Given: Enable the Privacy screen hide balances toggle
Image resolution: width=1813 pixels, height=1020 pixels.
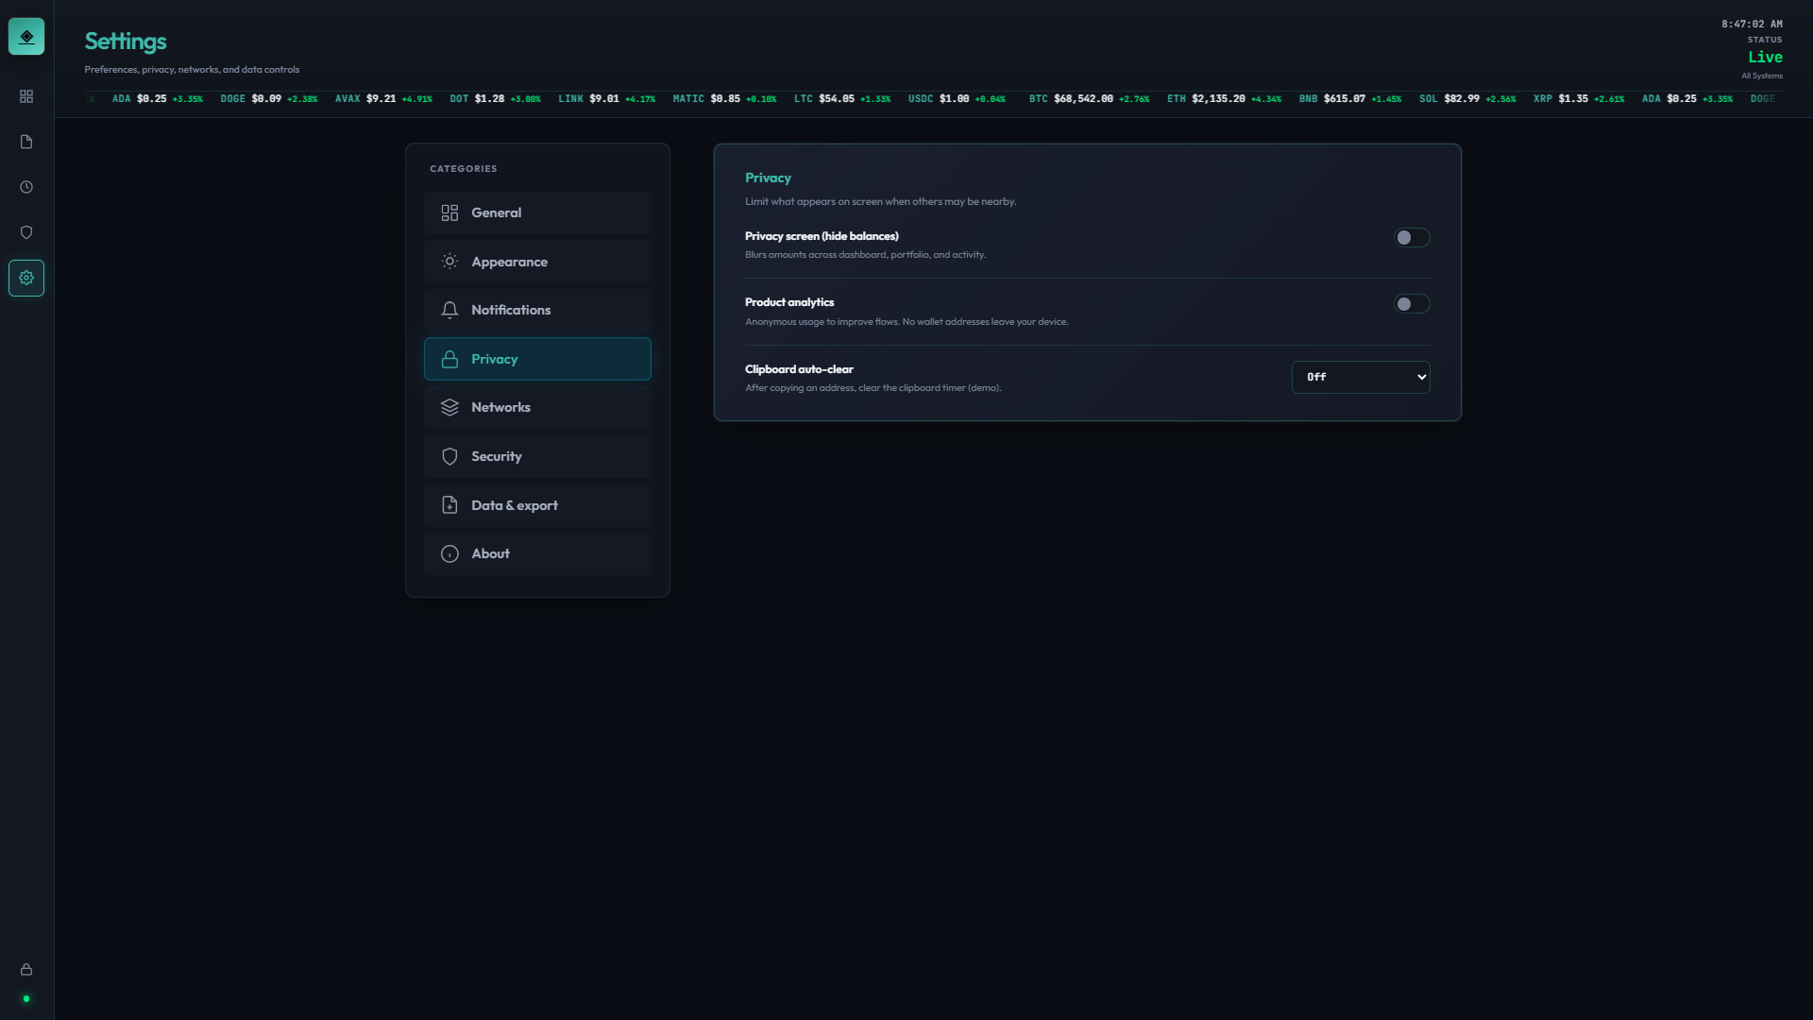Looking at the screenshot, I should pos(1412,238).
